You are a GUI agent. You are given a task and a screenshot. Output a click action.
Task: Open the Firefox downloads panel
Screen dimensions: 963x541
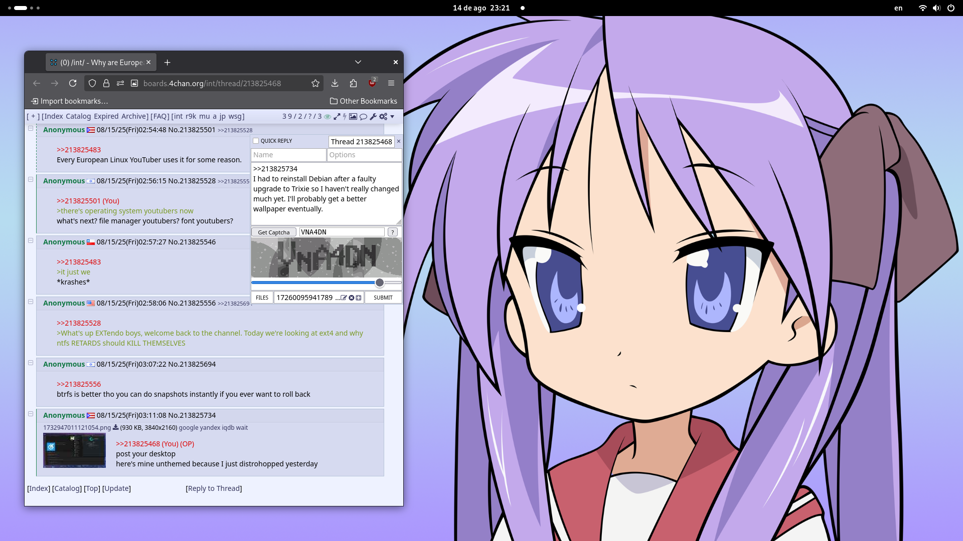[335, 83]
